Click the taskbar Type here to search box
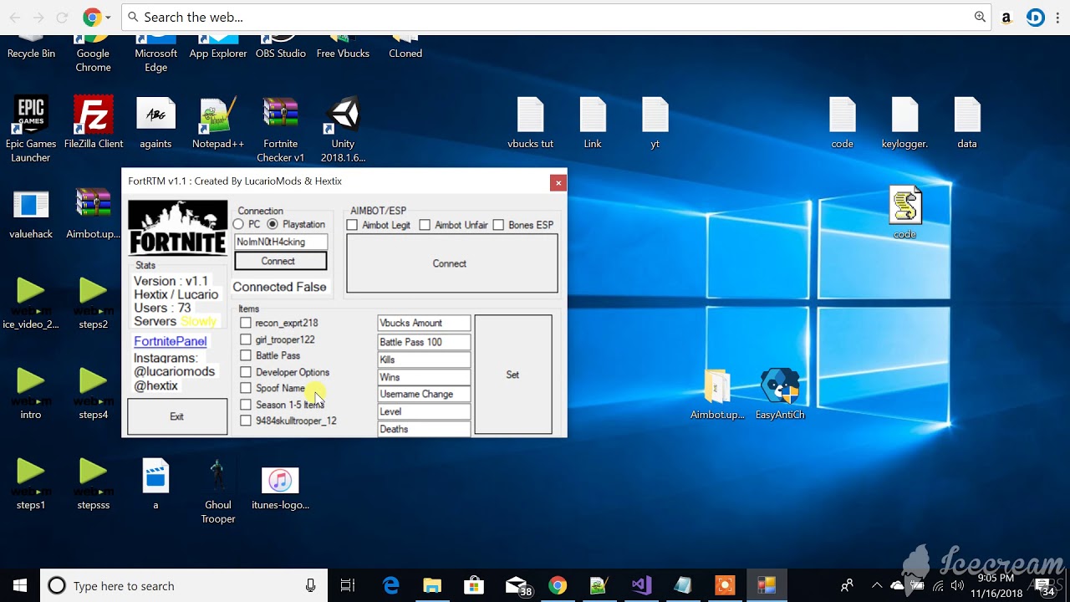 [x=184, y=586]
